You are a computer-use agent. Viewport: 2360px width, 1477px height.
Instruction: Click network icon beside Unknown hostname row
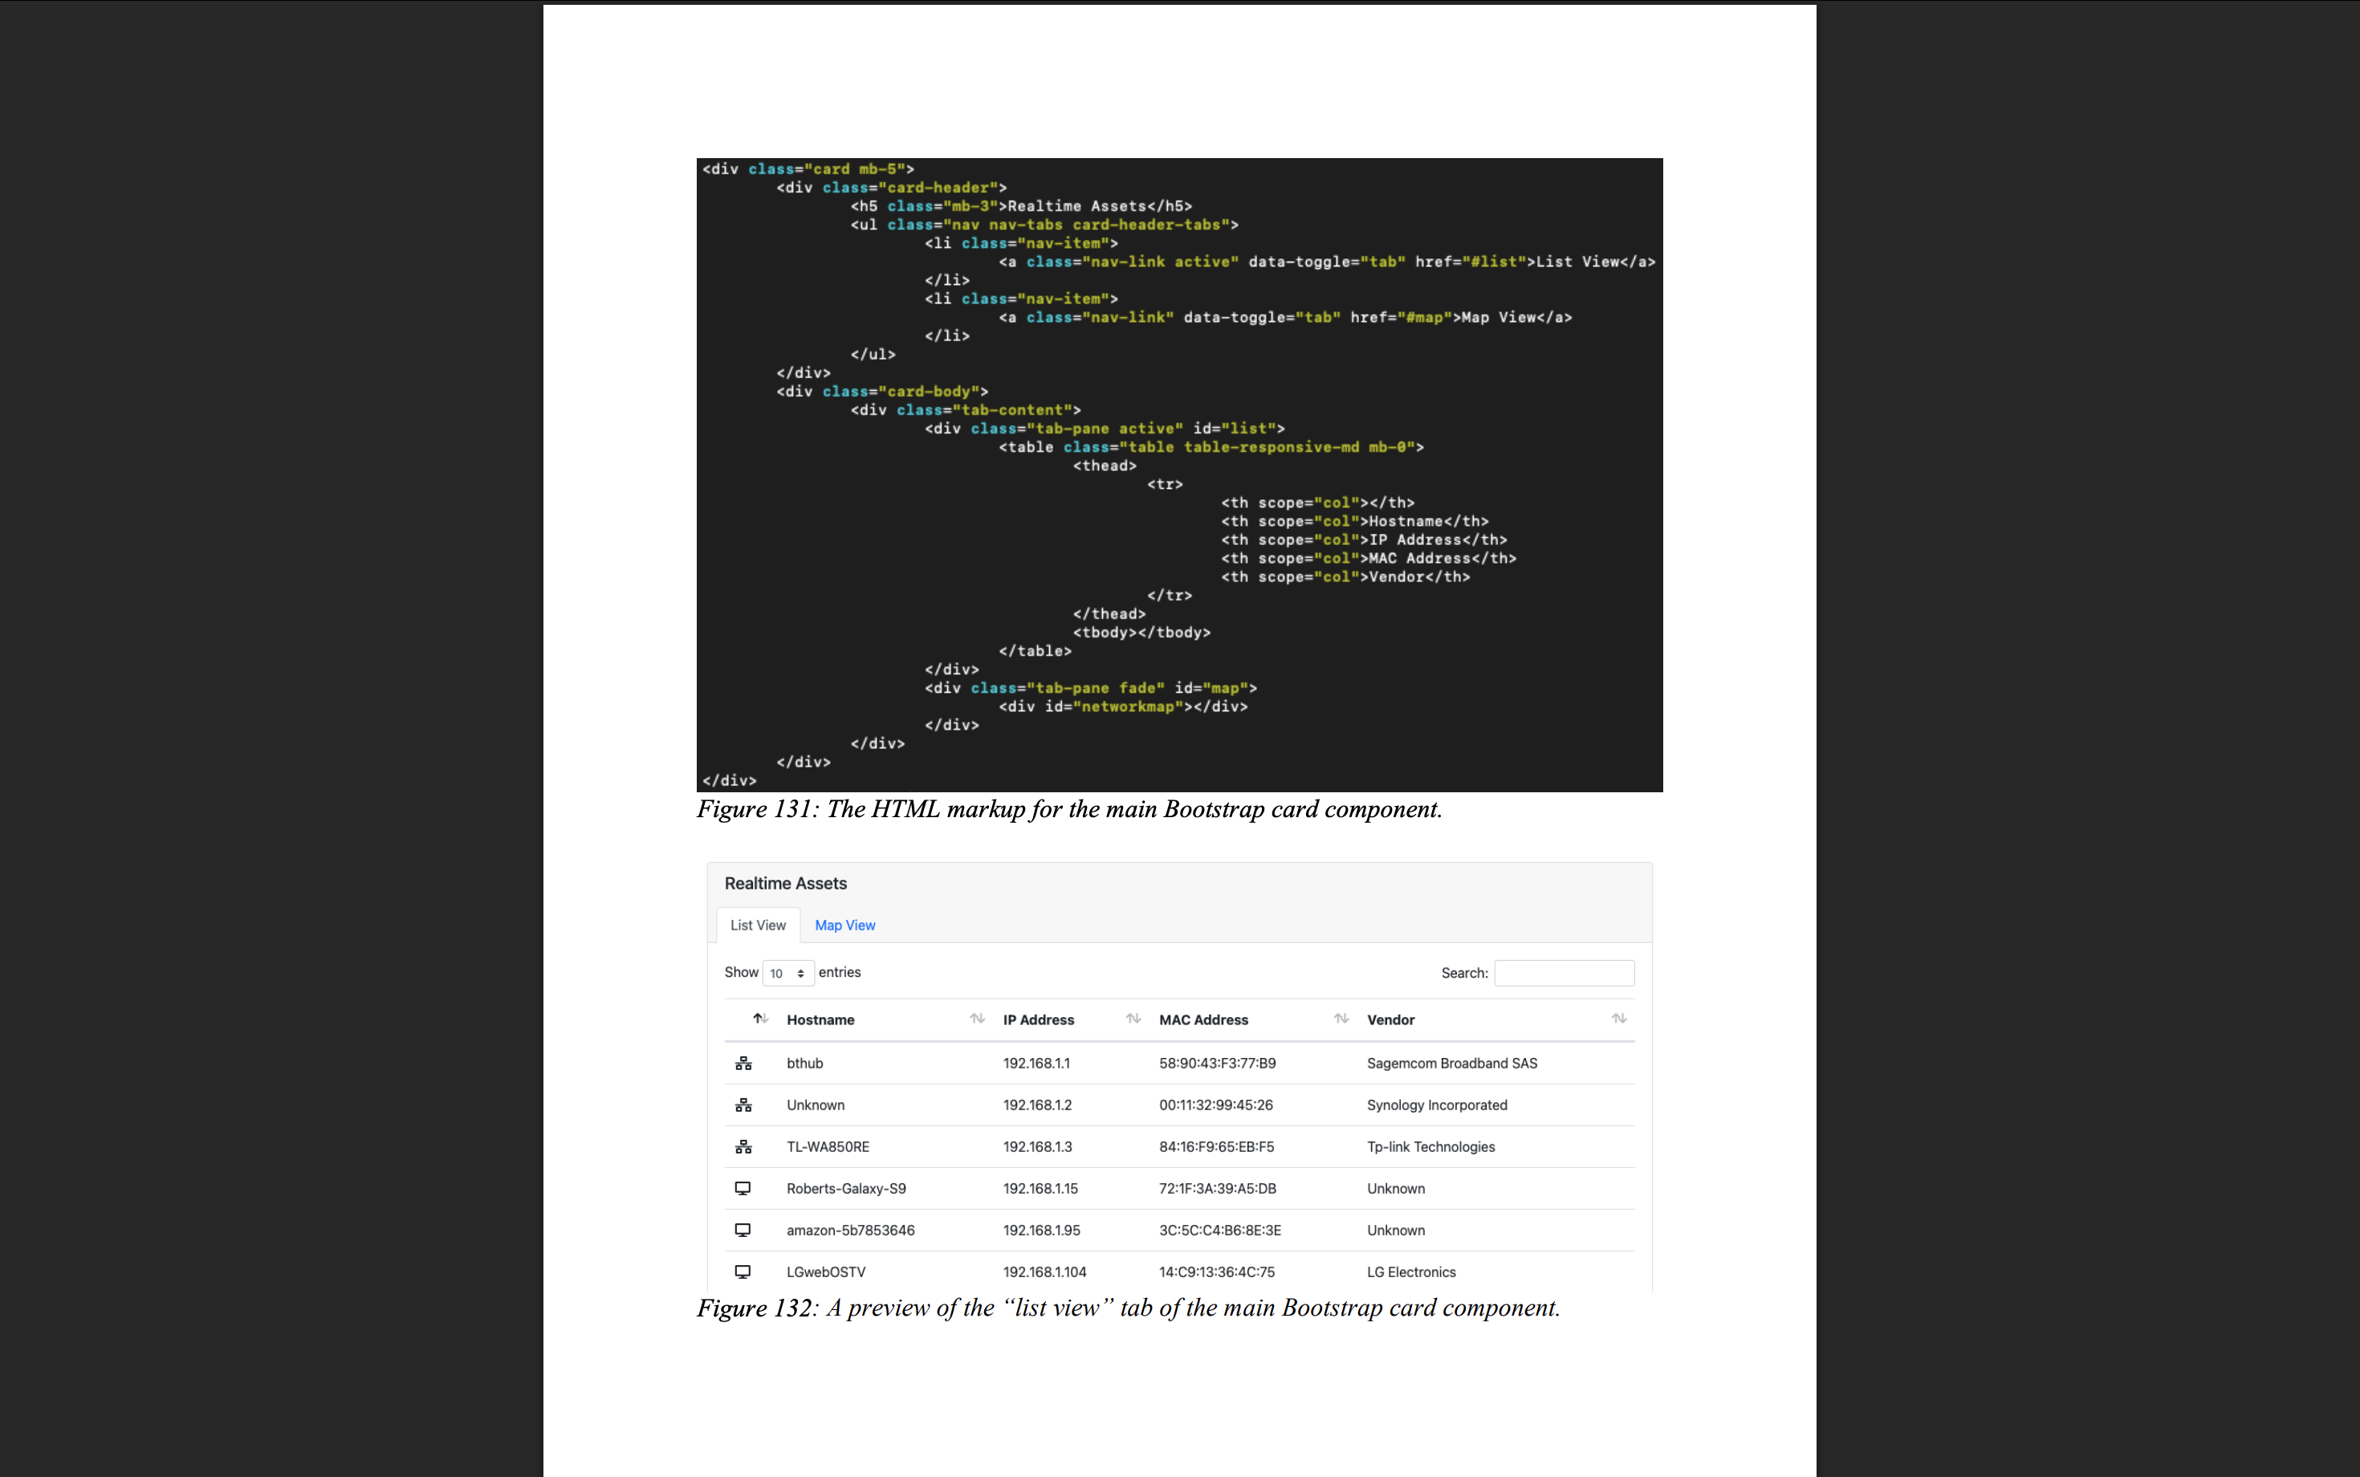coord(743,1105)
